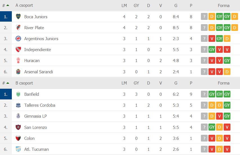Click the Independiente team crest

[x=18, y=49]
